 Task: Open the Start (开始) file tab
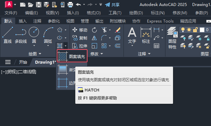(x=23, y=62)
